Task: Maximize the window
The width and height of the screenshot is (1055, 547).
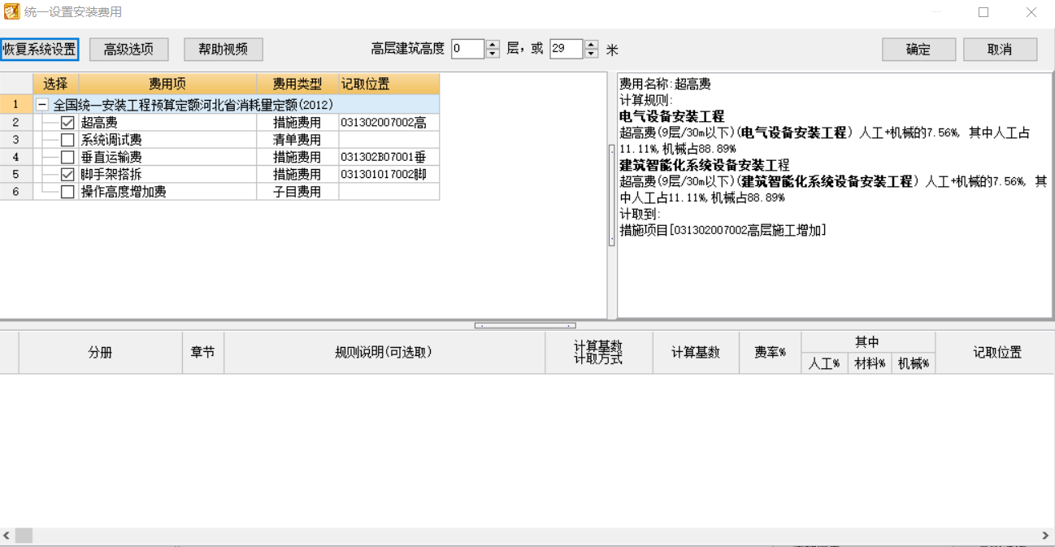Action: [983, 12]
